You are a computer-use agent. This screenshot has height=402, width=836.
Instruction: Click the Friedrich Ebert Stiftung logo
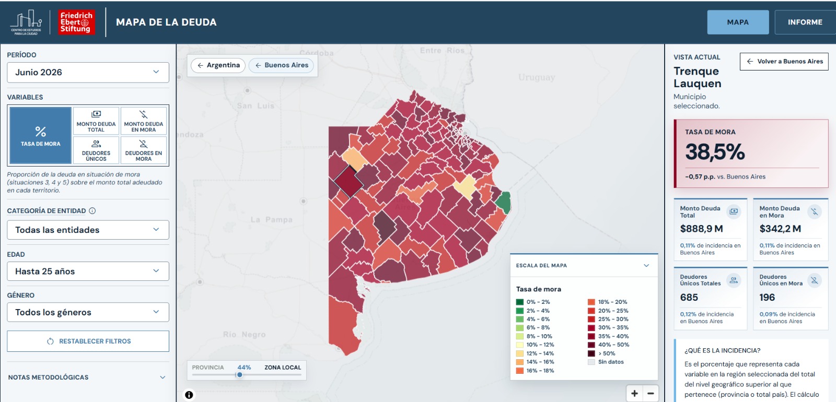click(x=76, y=22)
